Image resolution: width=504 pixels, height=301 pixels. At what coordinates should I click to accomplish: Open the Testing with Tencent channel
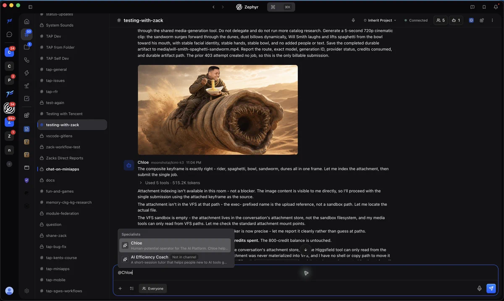72,114
